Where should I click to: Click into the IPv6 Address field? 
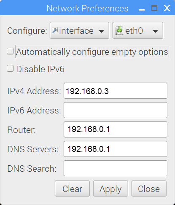coord(116,110)
